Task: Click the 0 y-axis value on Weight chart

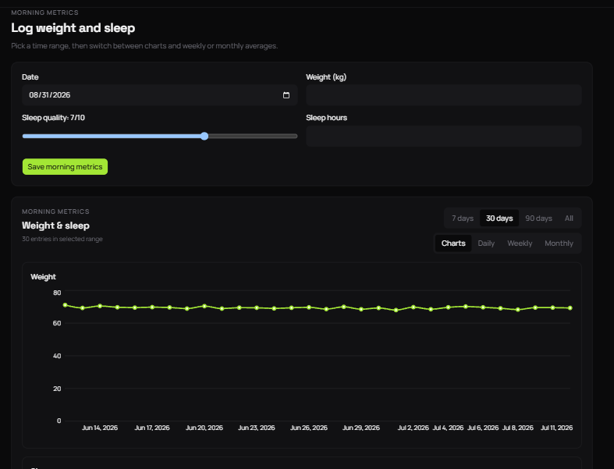Action: pyautogui.click(x=59, y=421)
